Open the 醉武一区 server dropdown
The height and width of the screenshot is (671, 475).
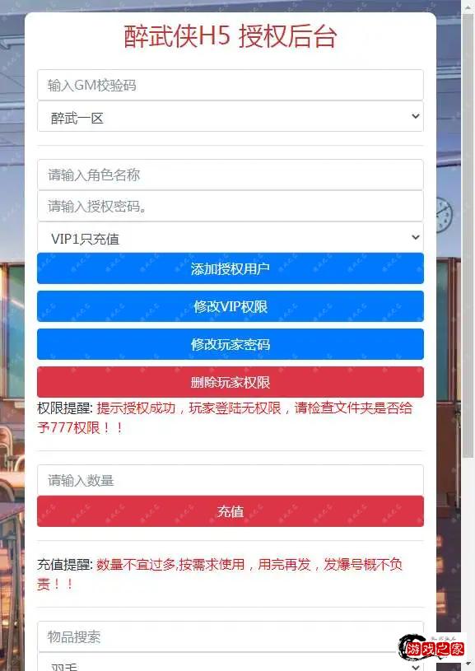[x=231, y=116]
